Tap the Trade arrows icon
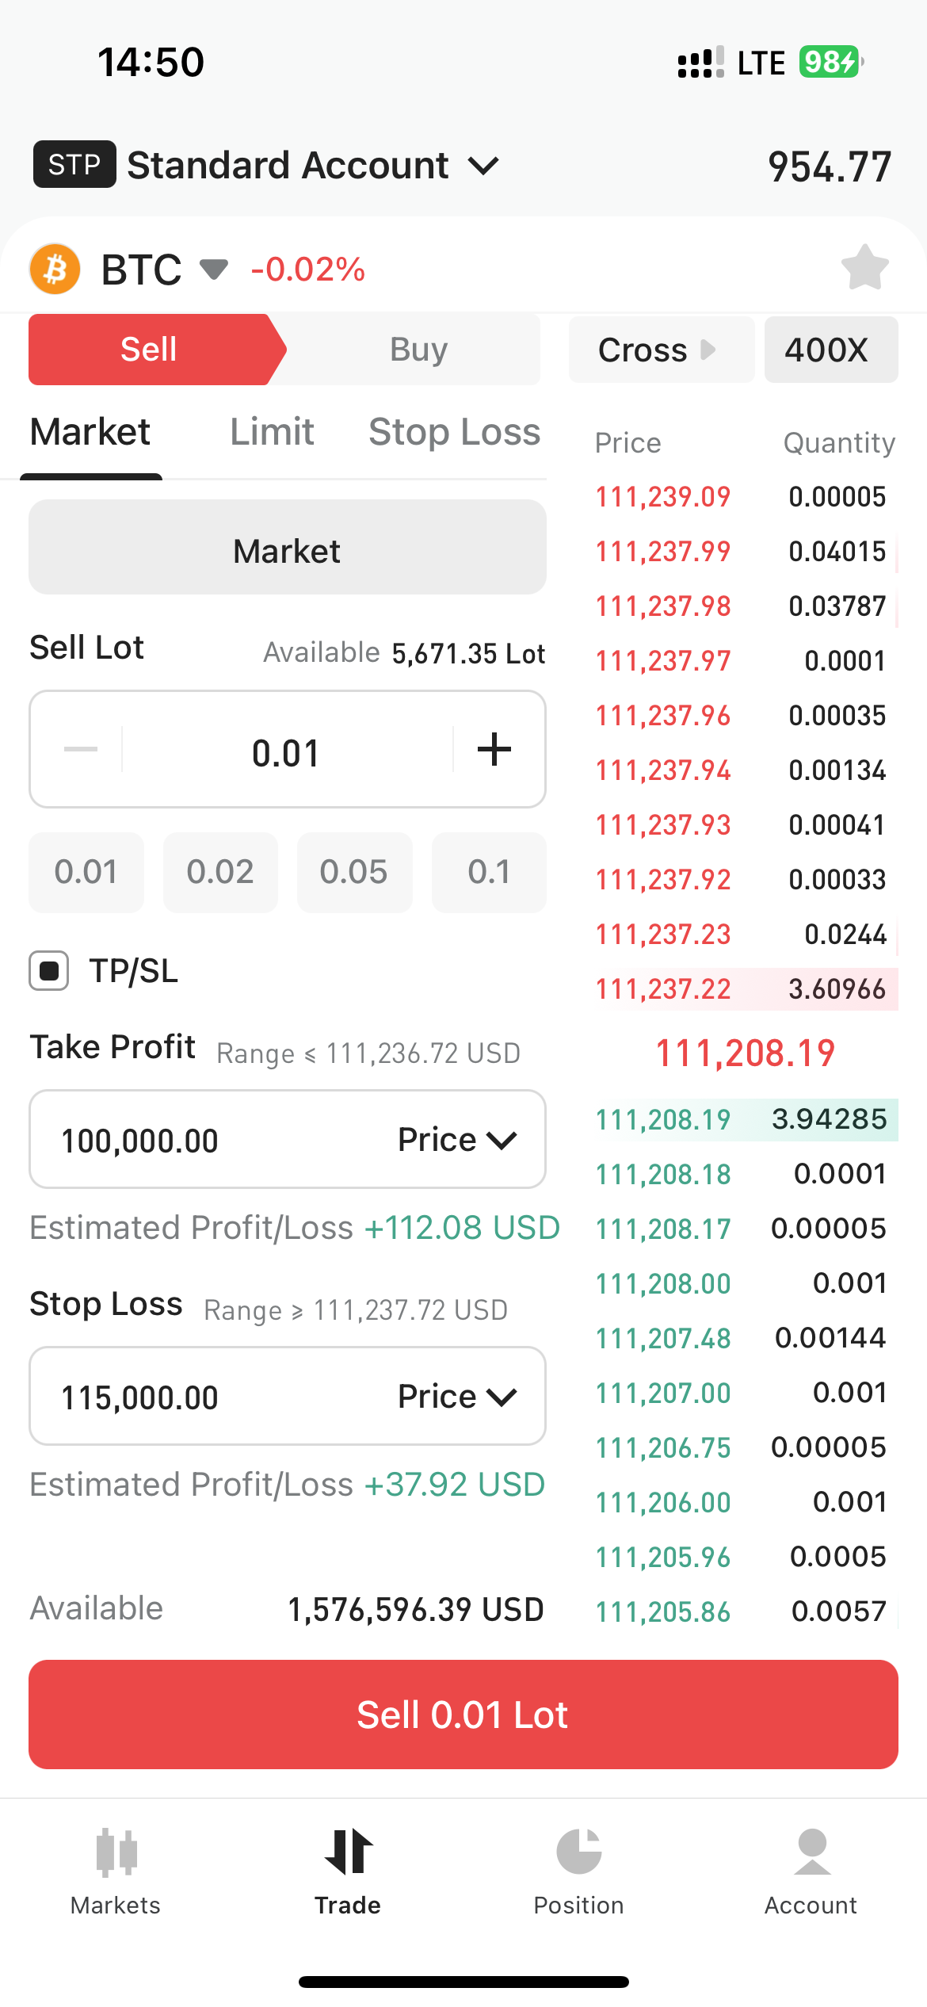Image resolution: width=927 pixels, height=2007 pixels. 348,1852
